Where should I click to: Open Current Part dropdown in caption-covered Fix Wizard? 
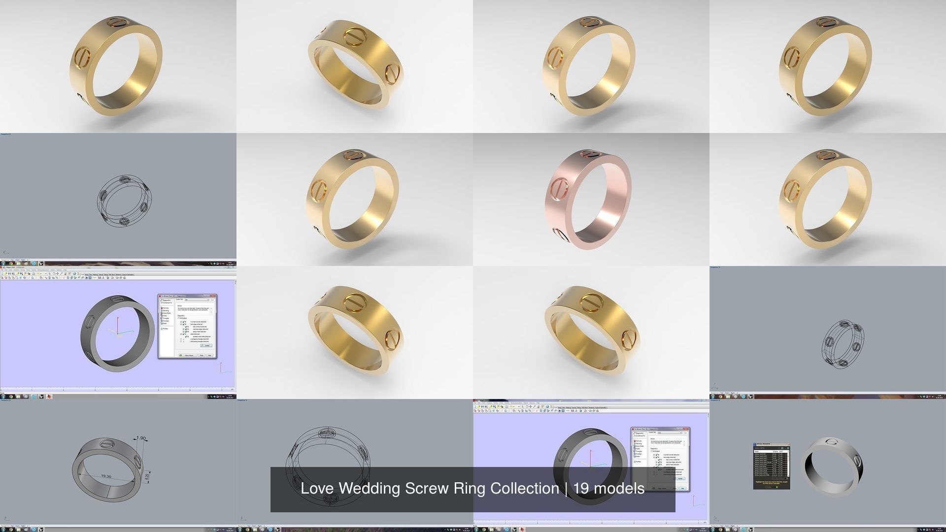click(670, 432)
